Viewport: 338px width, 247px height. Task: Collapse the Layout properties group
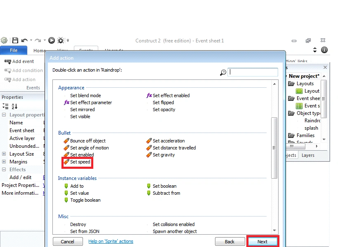(4, 115)
